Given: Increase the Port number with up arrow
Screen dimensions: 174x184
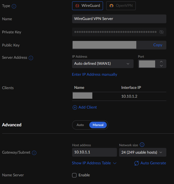Looking at the screenshot, I should (x=161, y=62).
